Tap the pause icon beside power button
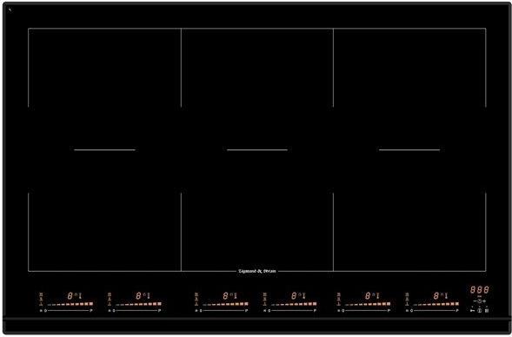The width and height of the screenshot is (512, 337). (487, 311)
